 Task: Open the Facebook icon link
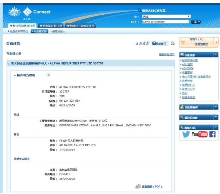coord(212,134)
